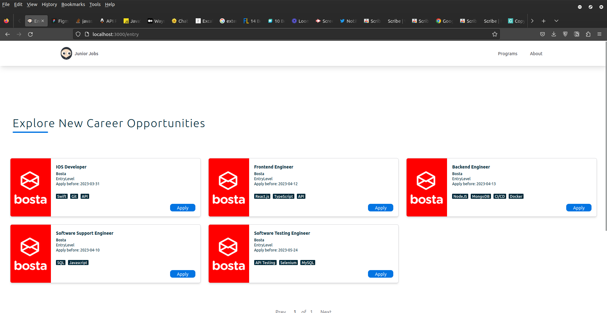The width and height of the screenshot is (607, 313).
Task: Open the Firefox application hamburger menu
Action: [599, 34]
